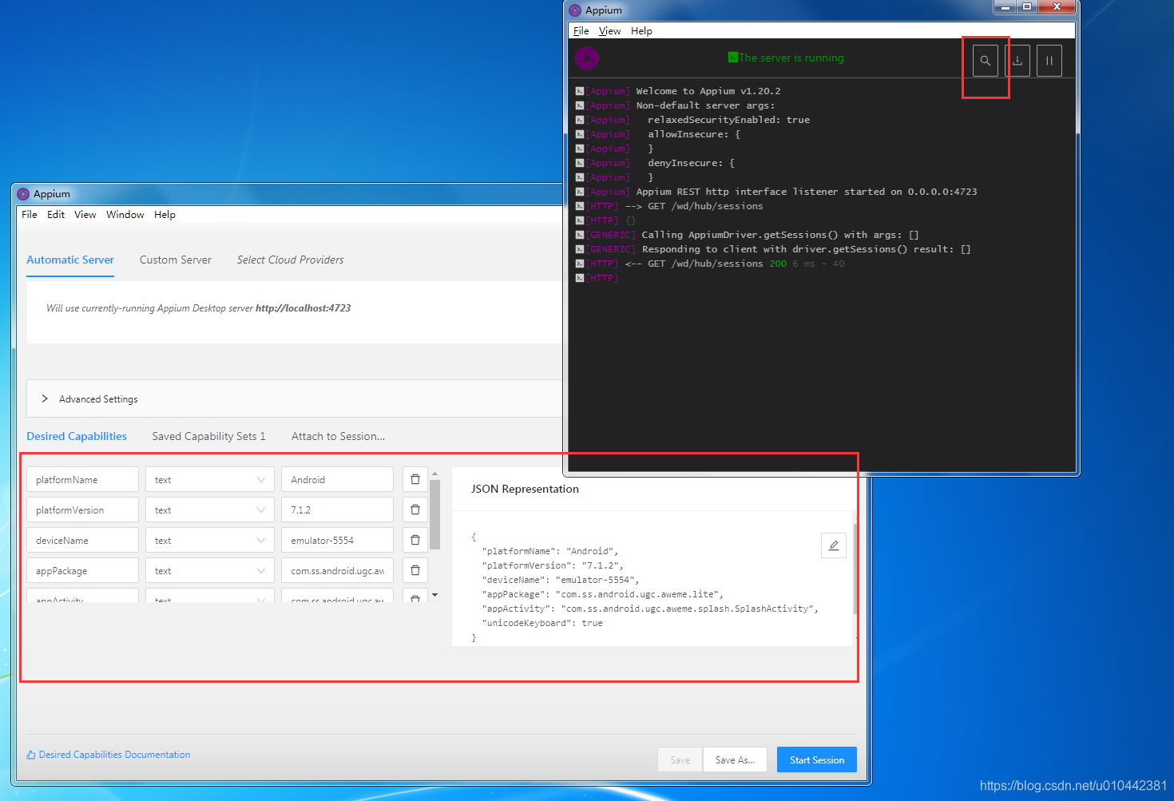Open Window menu in inspector window
Screen dimensions: 1174x801
[x=125, y=215]
